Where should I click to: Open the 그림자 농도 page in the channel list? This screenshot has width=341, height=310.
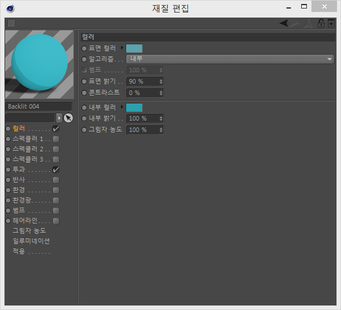29,231
